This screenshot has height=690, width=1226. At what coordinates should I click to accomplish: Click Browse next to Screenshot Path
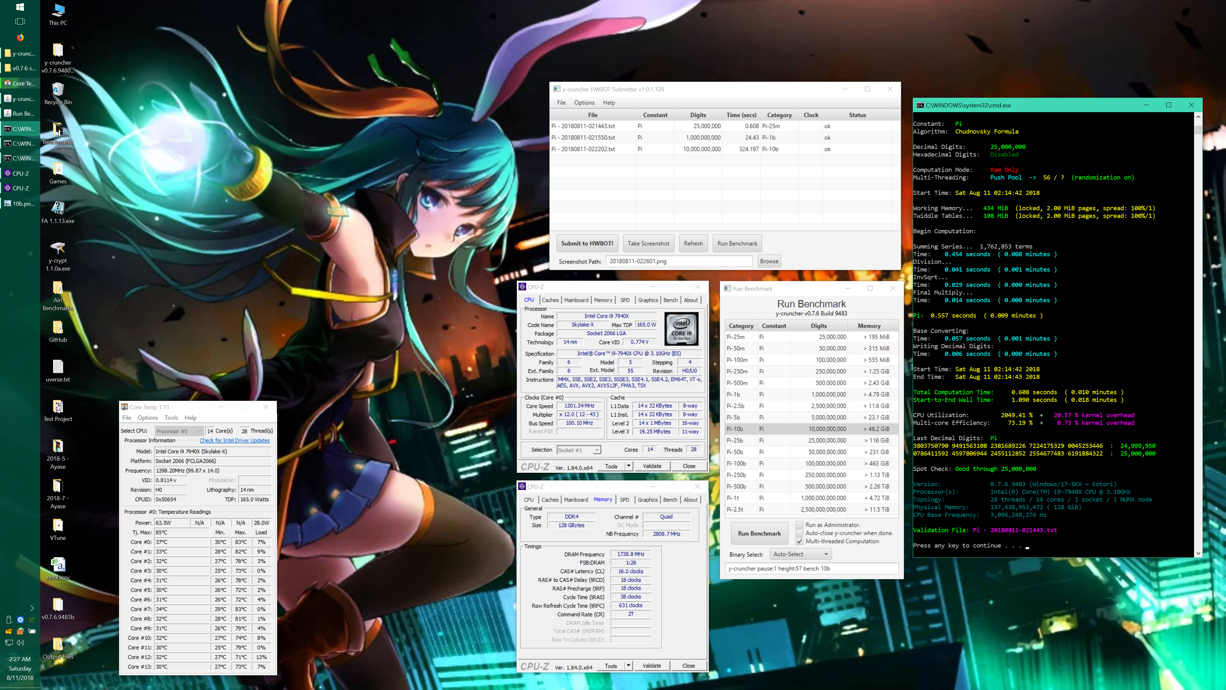pos(769,261)
